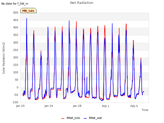Select the MB_tule annotation label
This screenshot has height=123, width=164.
click(x=28, y=11)
